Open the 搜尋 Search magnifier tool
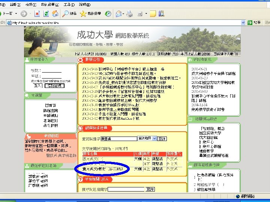Image resolution: width=270 pixels, height=202 pixels. (x=69, y=13)
